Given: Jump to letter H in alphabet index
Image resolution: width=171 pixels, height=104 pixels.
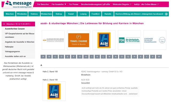Looking at the screenshot, I should (x=86, y=57).
